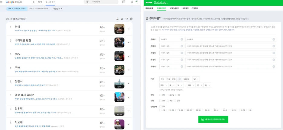This screenshot has width=283, height=130.
Task: Tick the 연령선택 전체 checkbox
Action: point(161,106)
